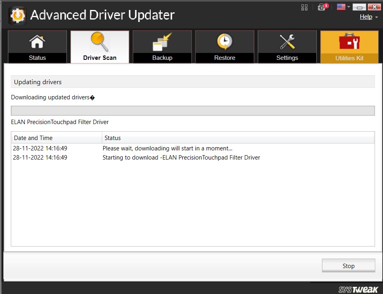Open the grid layout icon
The image size is (383, 294).
(304, 7)
